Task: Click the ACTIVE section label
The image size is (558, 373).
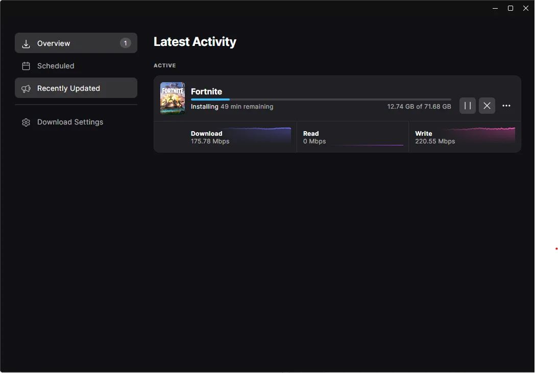Action: pos(165,65)
